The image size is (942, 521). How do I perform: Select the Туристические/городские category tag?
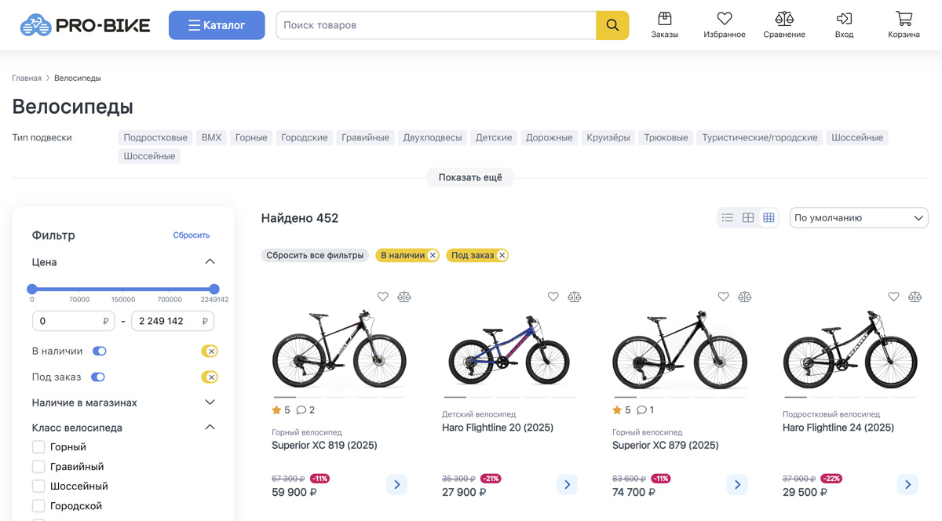pos(760,137)
